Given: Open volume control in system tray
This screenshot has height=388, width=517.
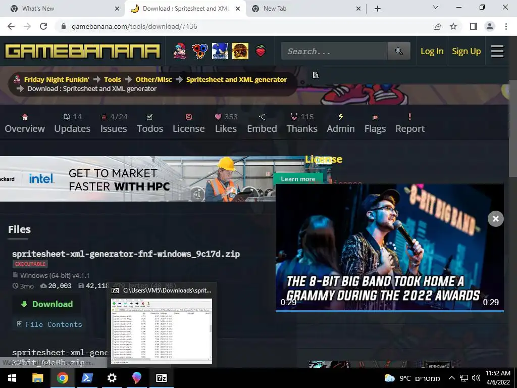Looking at the screenshot, I should [476, 378].
